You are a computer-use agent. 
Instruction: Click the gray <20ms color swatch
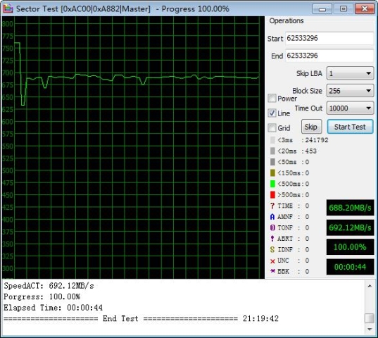pos(272,151)
